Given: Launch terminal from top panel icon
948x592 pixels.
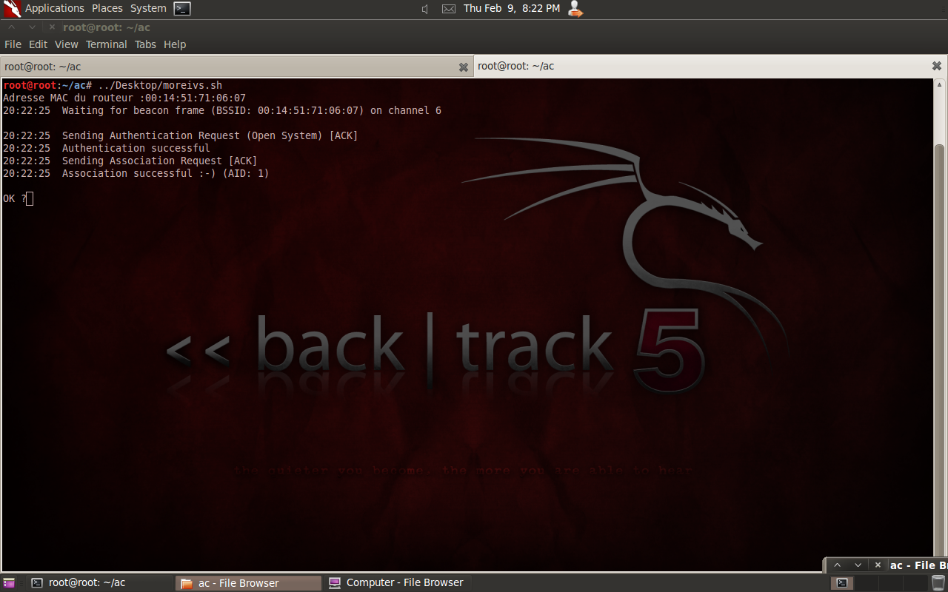Looking at the screenshot, I should click(182, 9).
